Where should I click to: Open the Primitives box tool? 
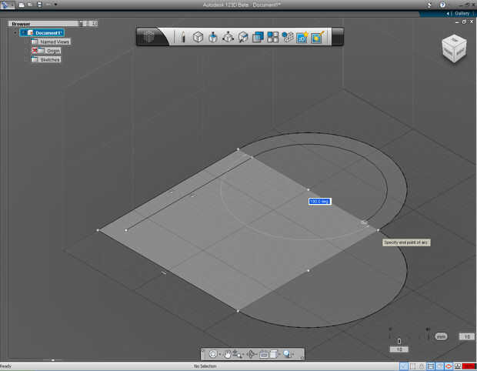198,36
